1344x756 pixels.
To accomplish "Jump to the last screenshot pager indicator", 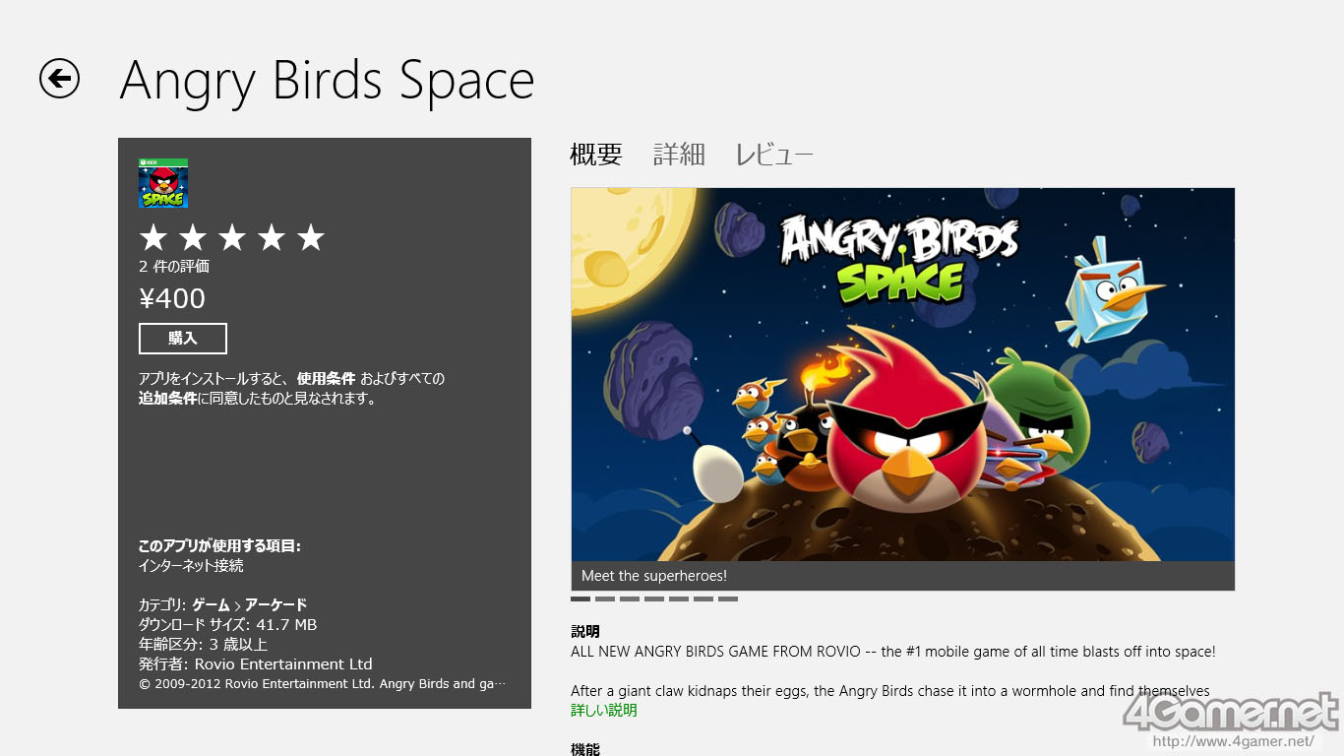I will (728, 598).
